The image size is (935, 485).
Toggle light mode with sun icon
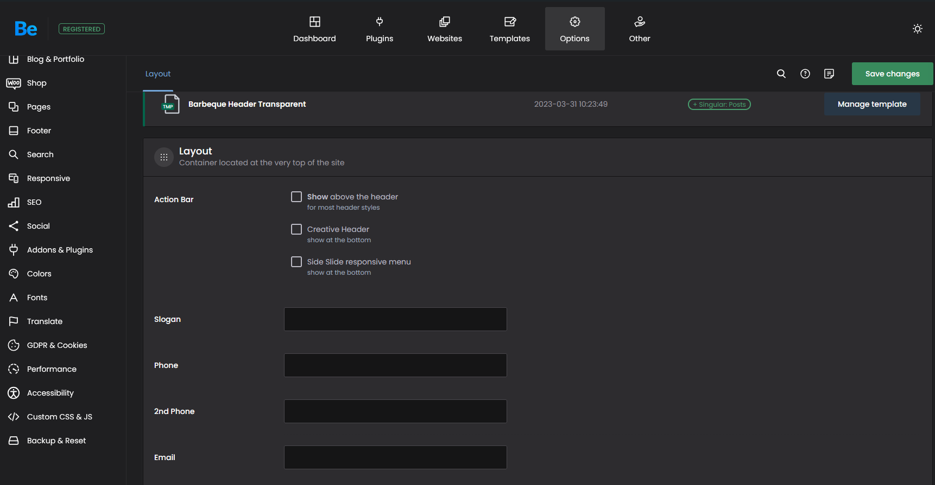pyautogui.click(x=918, y=29)
